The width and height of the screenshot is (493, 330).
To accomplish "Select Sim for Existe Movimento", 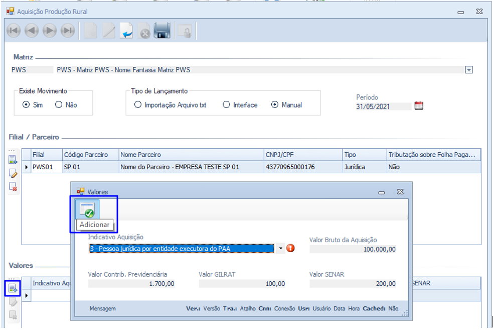I will [26, 104].
